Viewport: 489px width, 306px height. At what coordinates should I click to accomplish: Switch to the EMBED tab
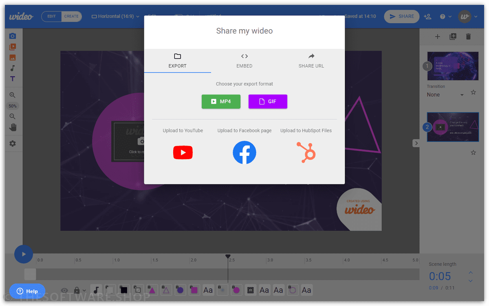(244, 61)
